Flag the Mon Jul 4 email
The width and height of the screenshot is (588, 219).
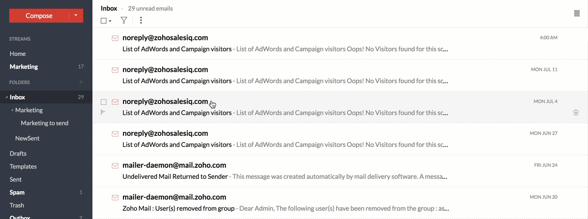[x=104, y=112]
